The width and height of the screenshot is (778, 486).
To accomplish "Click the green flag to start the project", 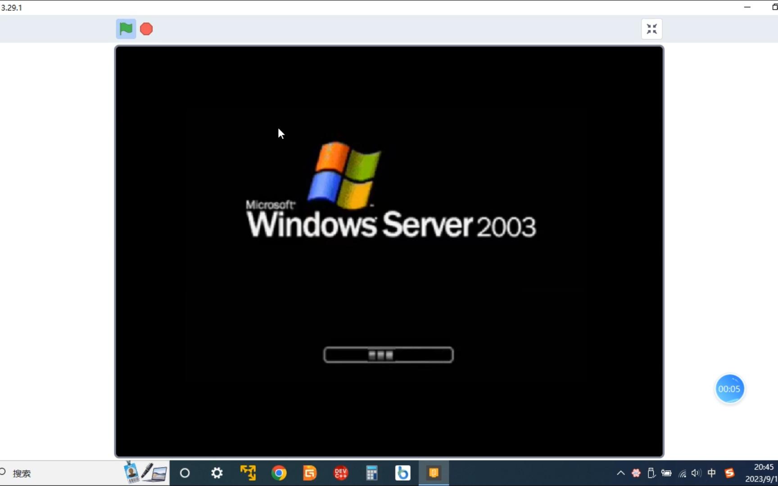I will (x=126, y=29).
